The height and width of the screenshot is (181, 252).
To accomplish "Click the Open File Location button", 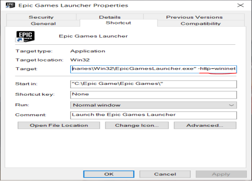I will click(59, 125).
